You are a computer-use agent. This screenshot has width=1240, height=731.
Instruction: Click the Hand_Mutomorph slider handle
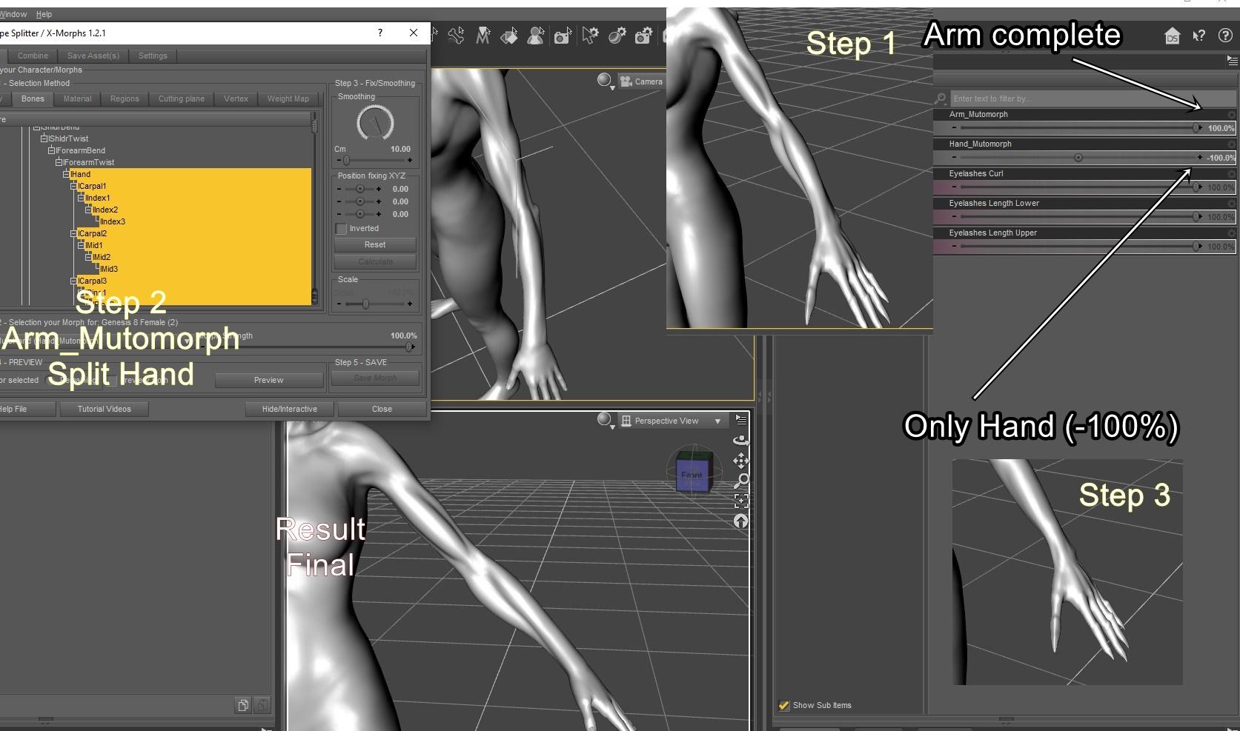point(1078,158)
